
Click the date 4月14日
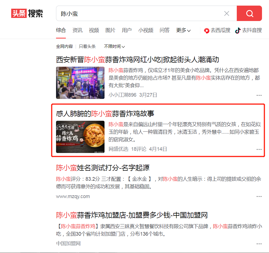point(158,149)
